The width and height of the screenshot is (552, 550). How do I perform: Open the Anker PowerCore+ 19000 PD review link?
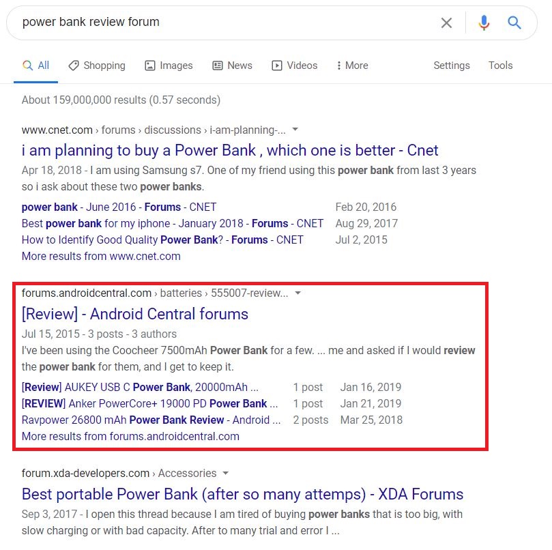[149, 403]
